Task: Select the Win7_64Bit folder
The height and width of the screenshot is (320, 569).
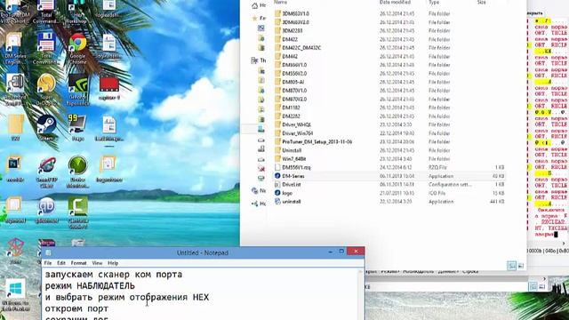Action: (x=389, y=159)
